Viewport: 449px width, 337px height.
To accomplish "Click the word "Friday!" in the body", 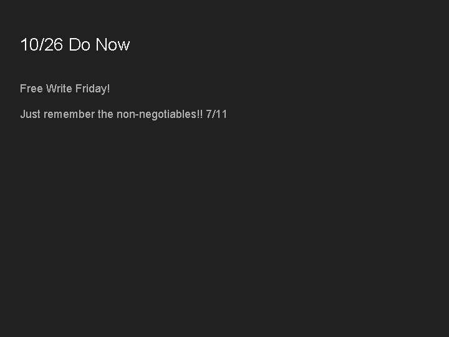I will point(92,89).
